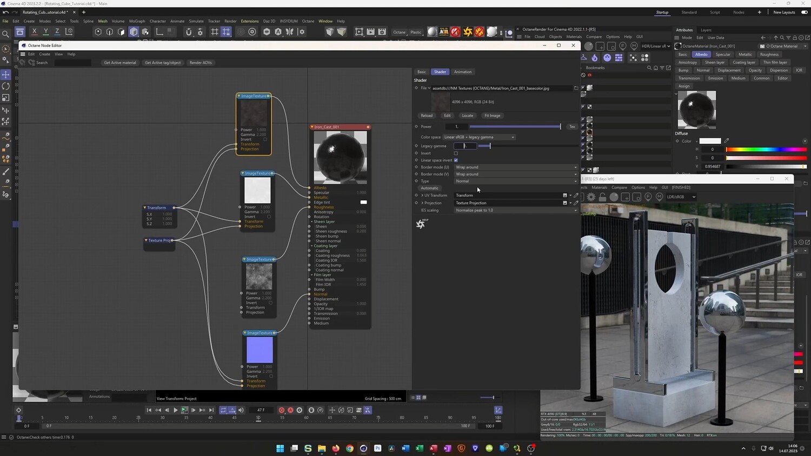Lock the Z axis in the toolbar

click(x=57, y=32)
